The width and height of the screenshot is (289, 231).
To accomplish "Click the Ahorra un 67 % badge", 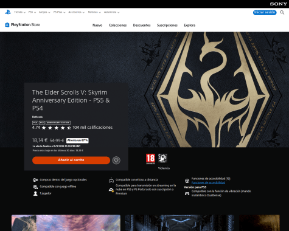I will tap(77, 140).
